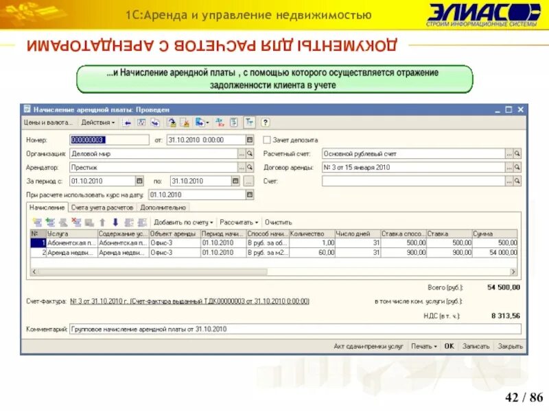Switch to Счета учета расчетов tab
The height and width of the screenshot is (411, 549).
(102, 208)
